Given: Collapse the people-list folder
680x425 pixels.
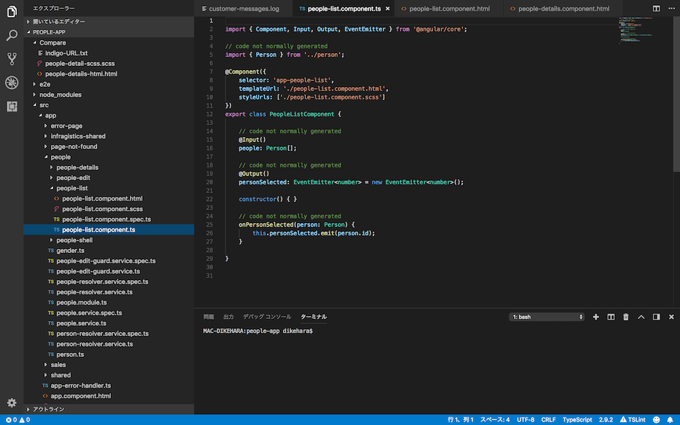Looking at the screenshot, I should [x=71, y=188].
